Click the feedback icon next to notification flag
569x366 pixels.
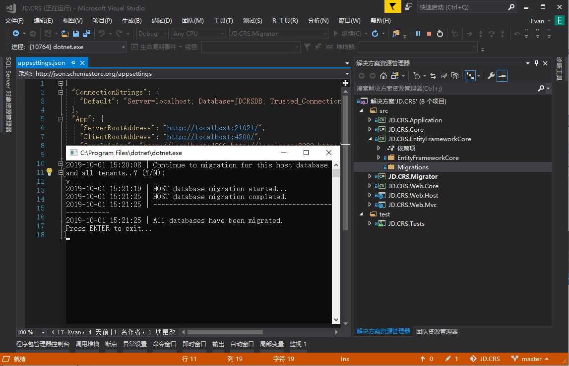coord(409,6)
